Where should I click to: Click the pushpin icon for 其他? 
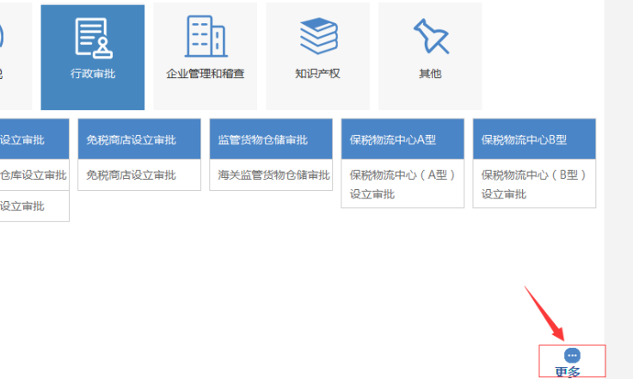click(x=430, y=36)
